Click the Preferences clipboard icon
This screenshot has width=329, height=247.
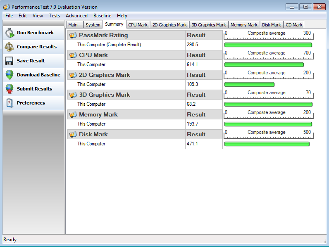(x=10, y=103)
